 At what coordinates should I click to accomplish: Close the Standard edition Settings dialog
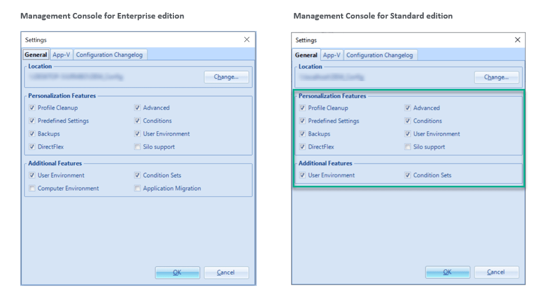517,40
